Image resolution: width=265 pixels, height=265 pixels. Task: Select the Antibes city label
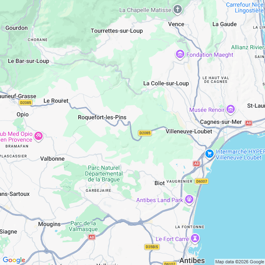192,260
